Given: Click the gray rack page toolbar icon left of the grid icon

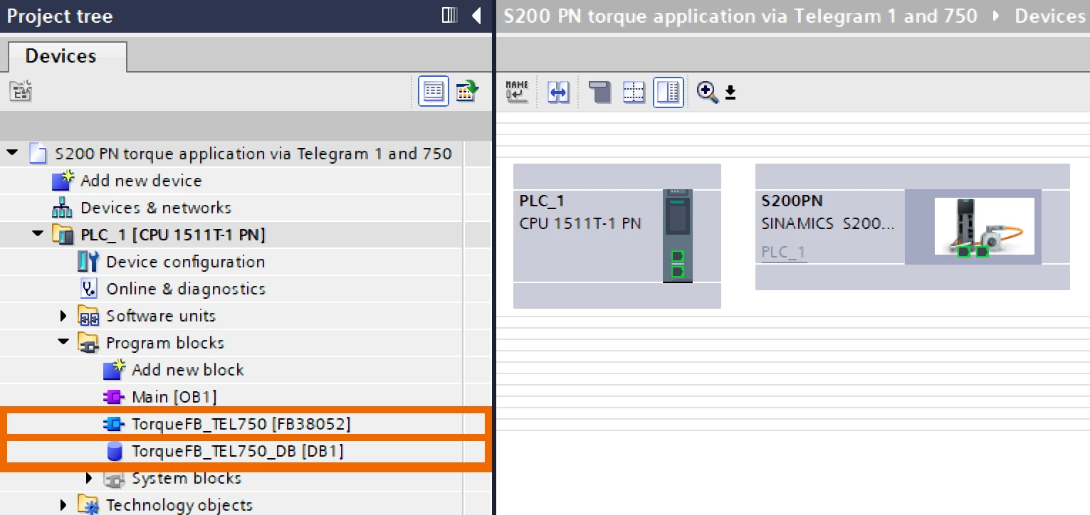Looking at the screenshot, I should coord(600,92).
